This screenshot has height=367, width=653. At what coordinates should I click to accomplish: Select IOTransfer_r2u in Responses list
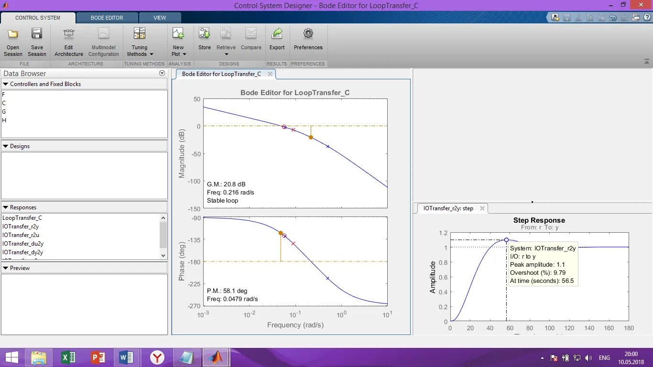click(x=80, y=235)
